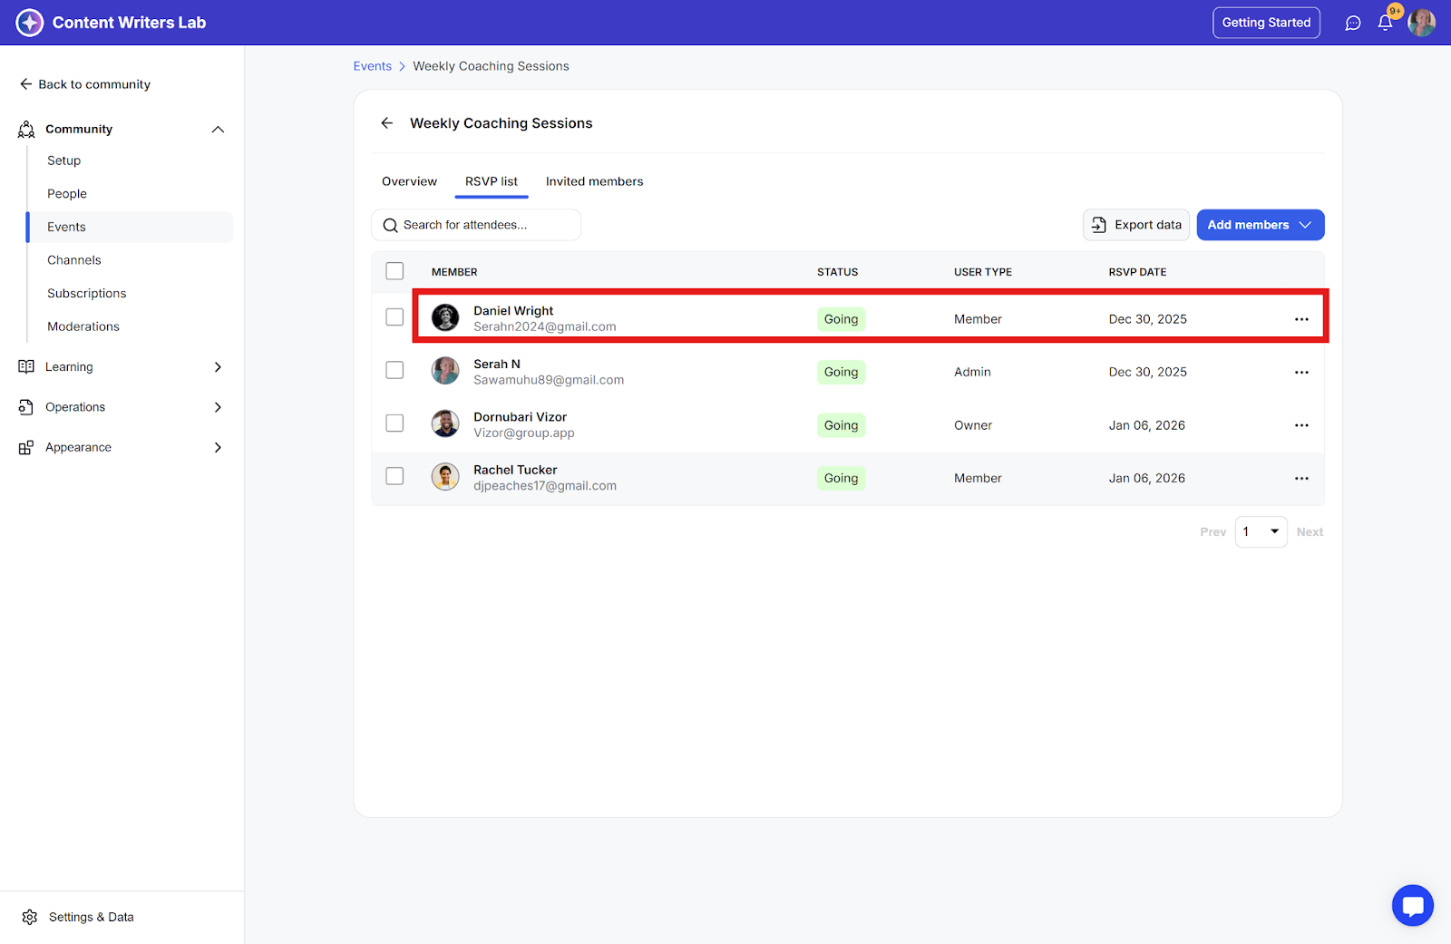
Task: Open three-dot menu for Rachel Tucker
Action: point(1301,479)
